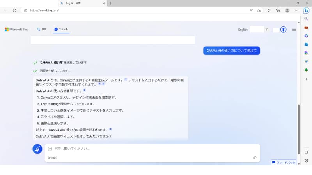The width and height of the screenshot is (312, 175).
Task: Click the sidebar search magnifier
Action: click(x=306, y=19)
